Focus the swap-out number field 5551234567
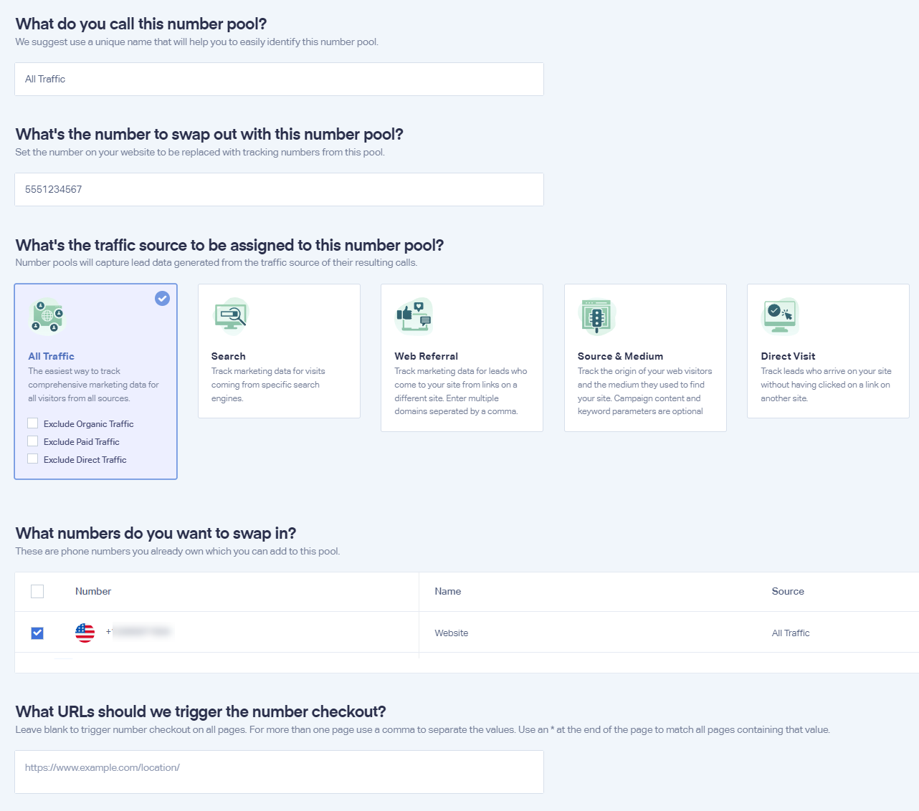 tap(279, 189)
